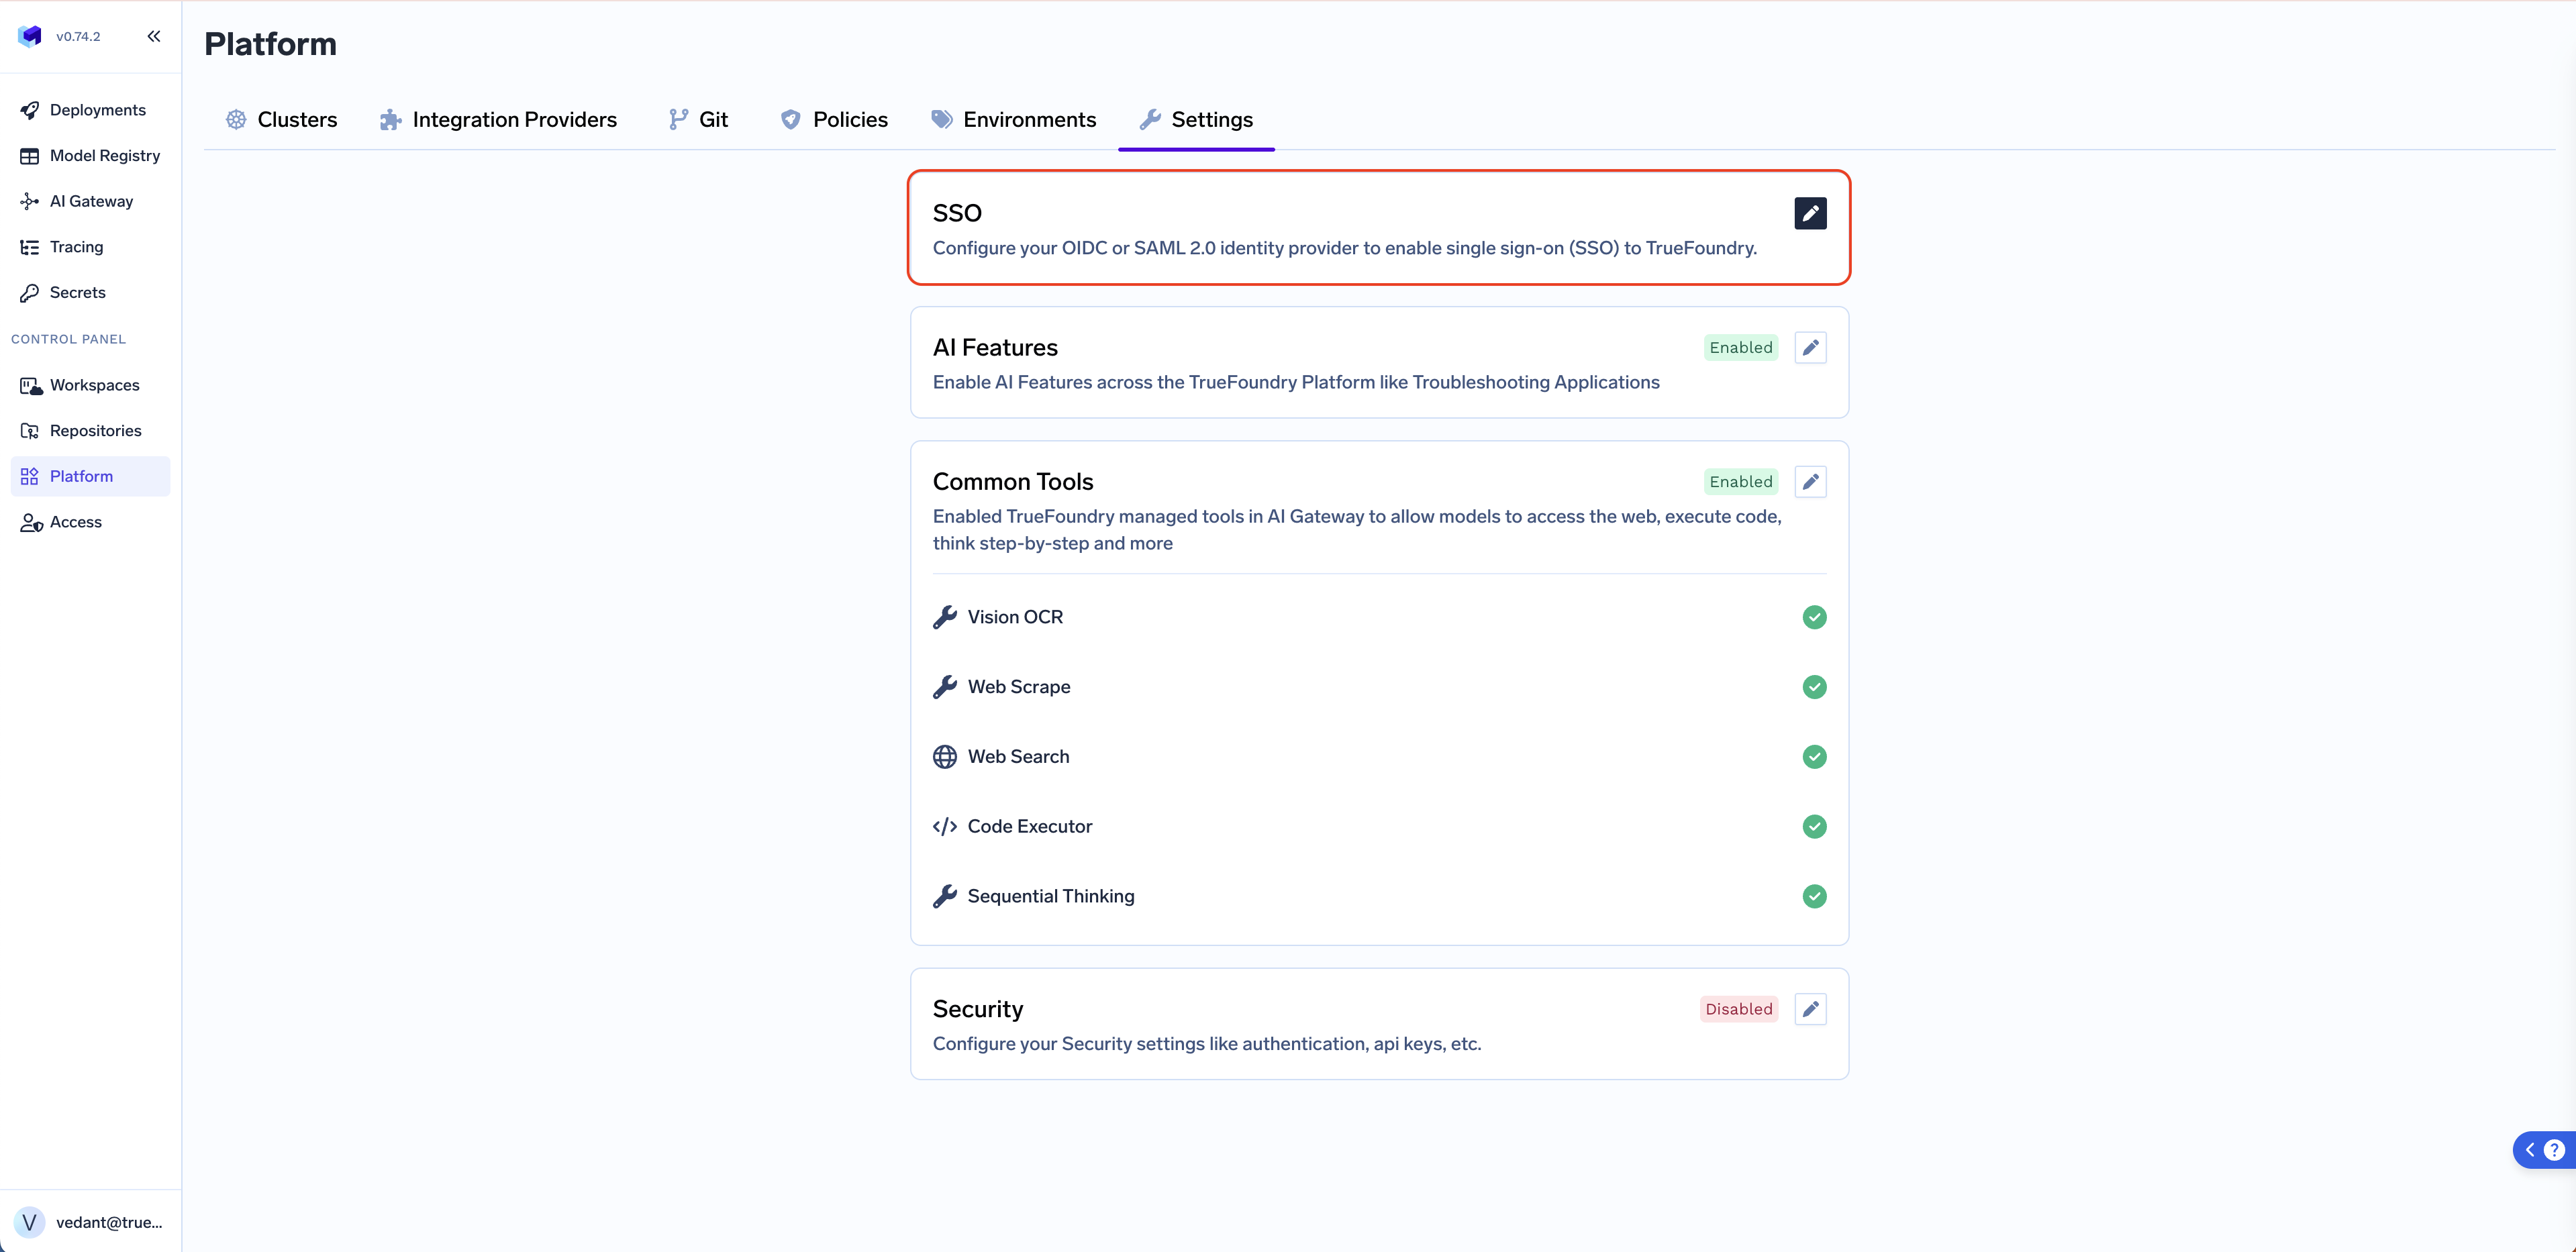Click the Code Executor brackets icon
2576x1252 pixels.
[945, 827]
